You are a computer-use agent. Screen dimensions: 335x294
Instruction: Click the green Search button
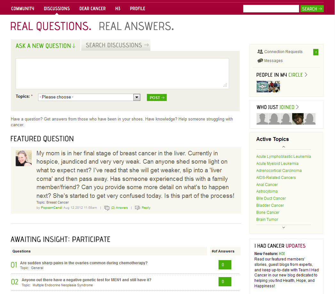[x=312, y=9]
